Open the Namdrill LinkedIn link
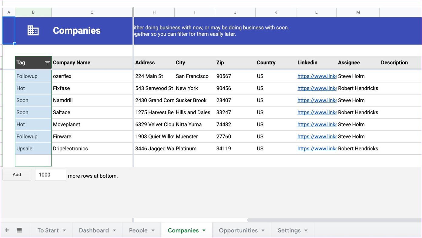This screenshot has width=422, height=238. [x=317, y=100]
